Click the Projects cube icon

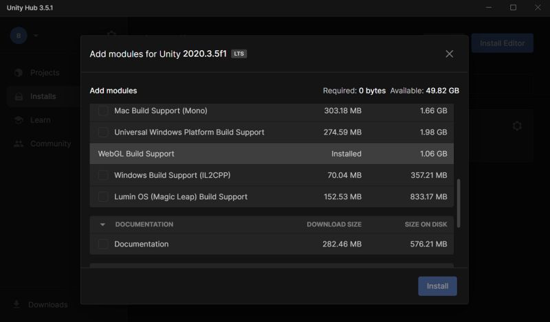click(x=19, y=73)
